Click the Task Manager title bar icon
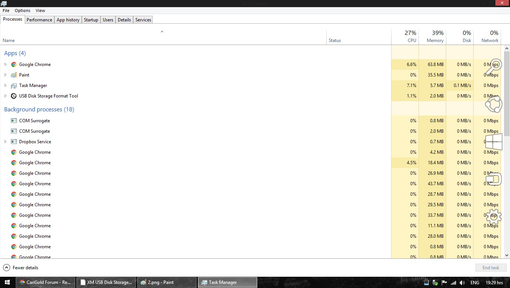The image size is (510, 288). [4, 3]
